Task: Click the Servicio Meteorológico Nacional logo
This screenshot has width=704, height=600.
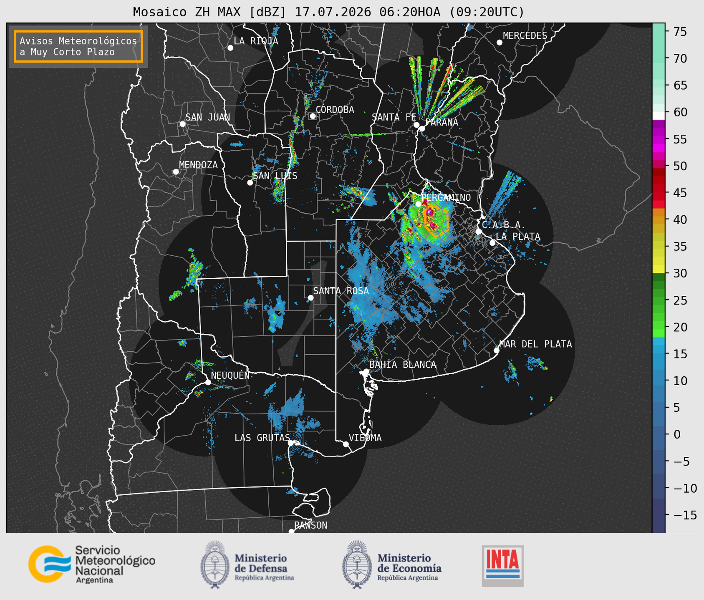Action: pos(92,564)
